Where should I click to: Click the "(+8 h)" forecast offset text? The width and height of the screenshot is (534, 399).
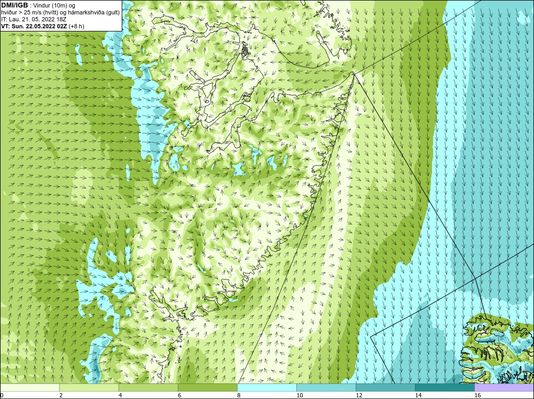[76, 26]
